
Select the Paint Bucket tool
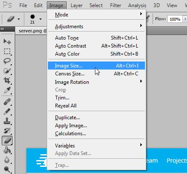7,150
